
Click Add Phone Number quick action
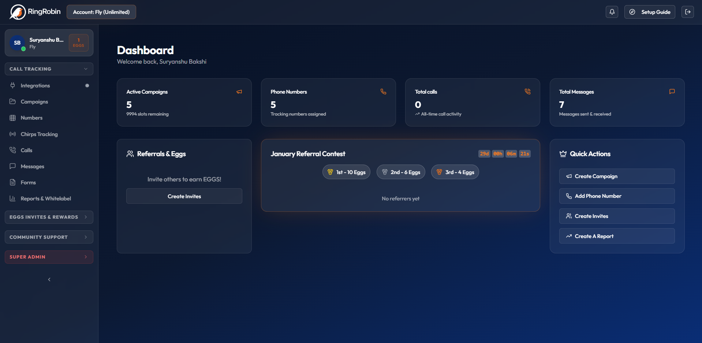click(x=617, y=196)
